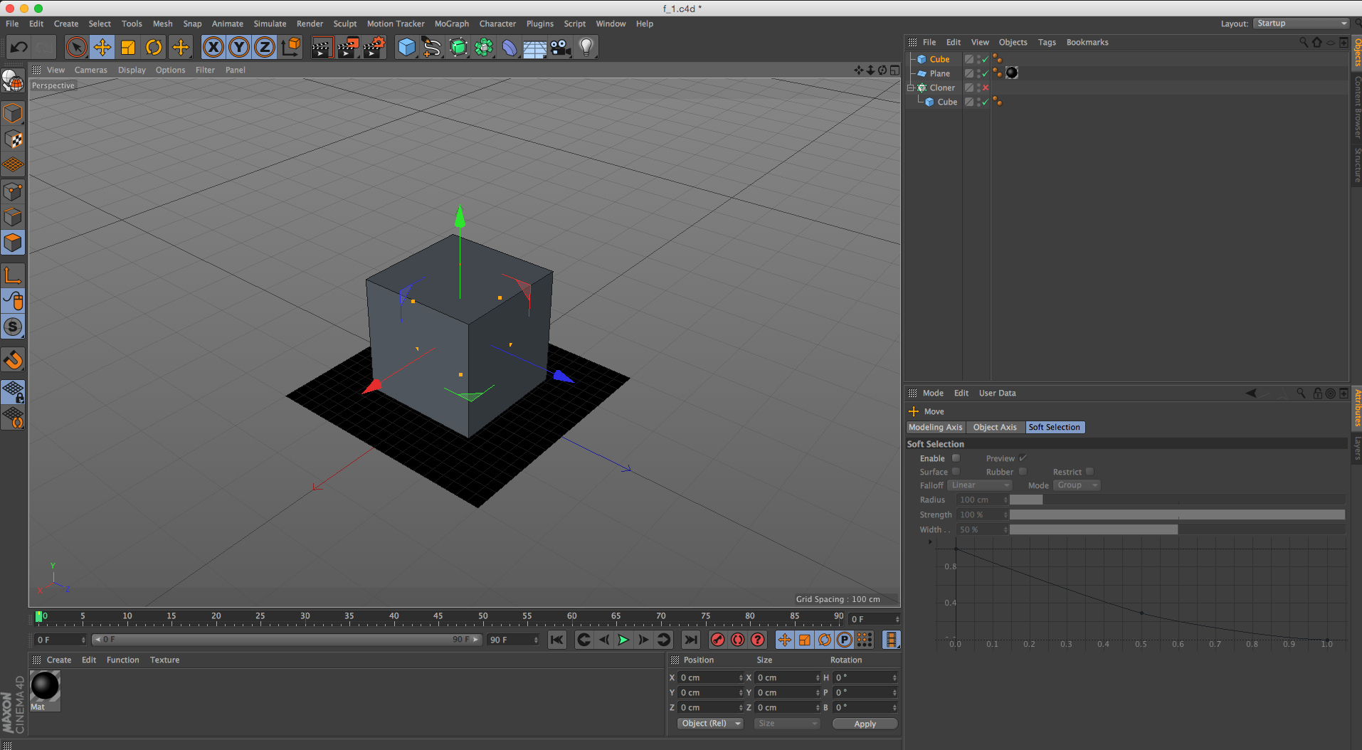Select the top Cube object
This screenshot has width=1362, height=750.
point(939,59)
